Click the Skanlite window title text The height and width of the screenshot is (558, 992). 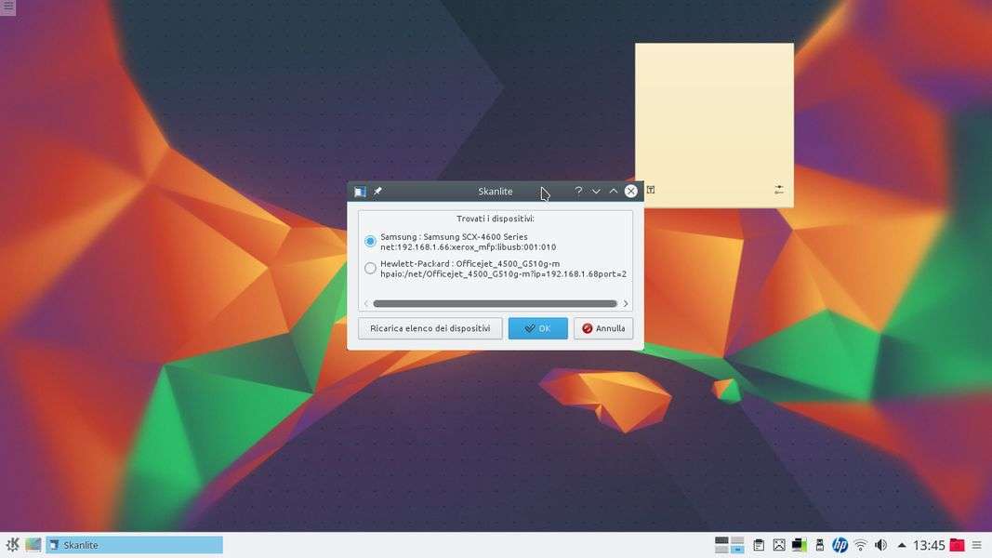496,191
